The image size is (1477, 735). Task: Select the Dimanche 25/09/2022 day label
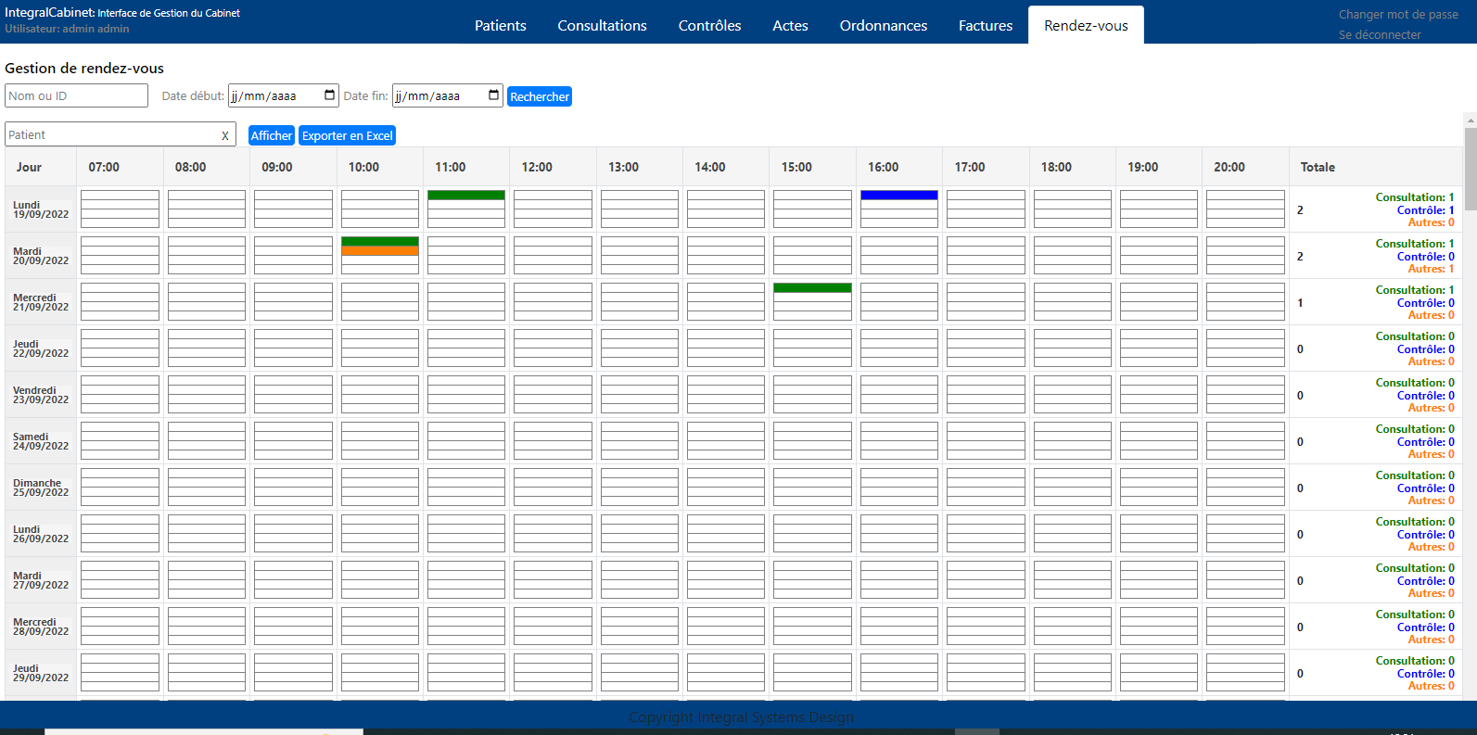[41, 488]
